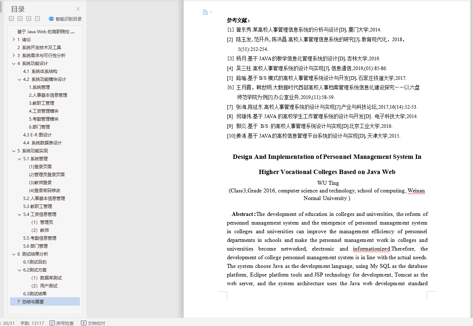Click the underlined word 'informationized'
The width and height of the screenshot is (473, 326).
coord(371,249)
